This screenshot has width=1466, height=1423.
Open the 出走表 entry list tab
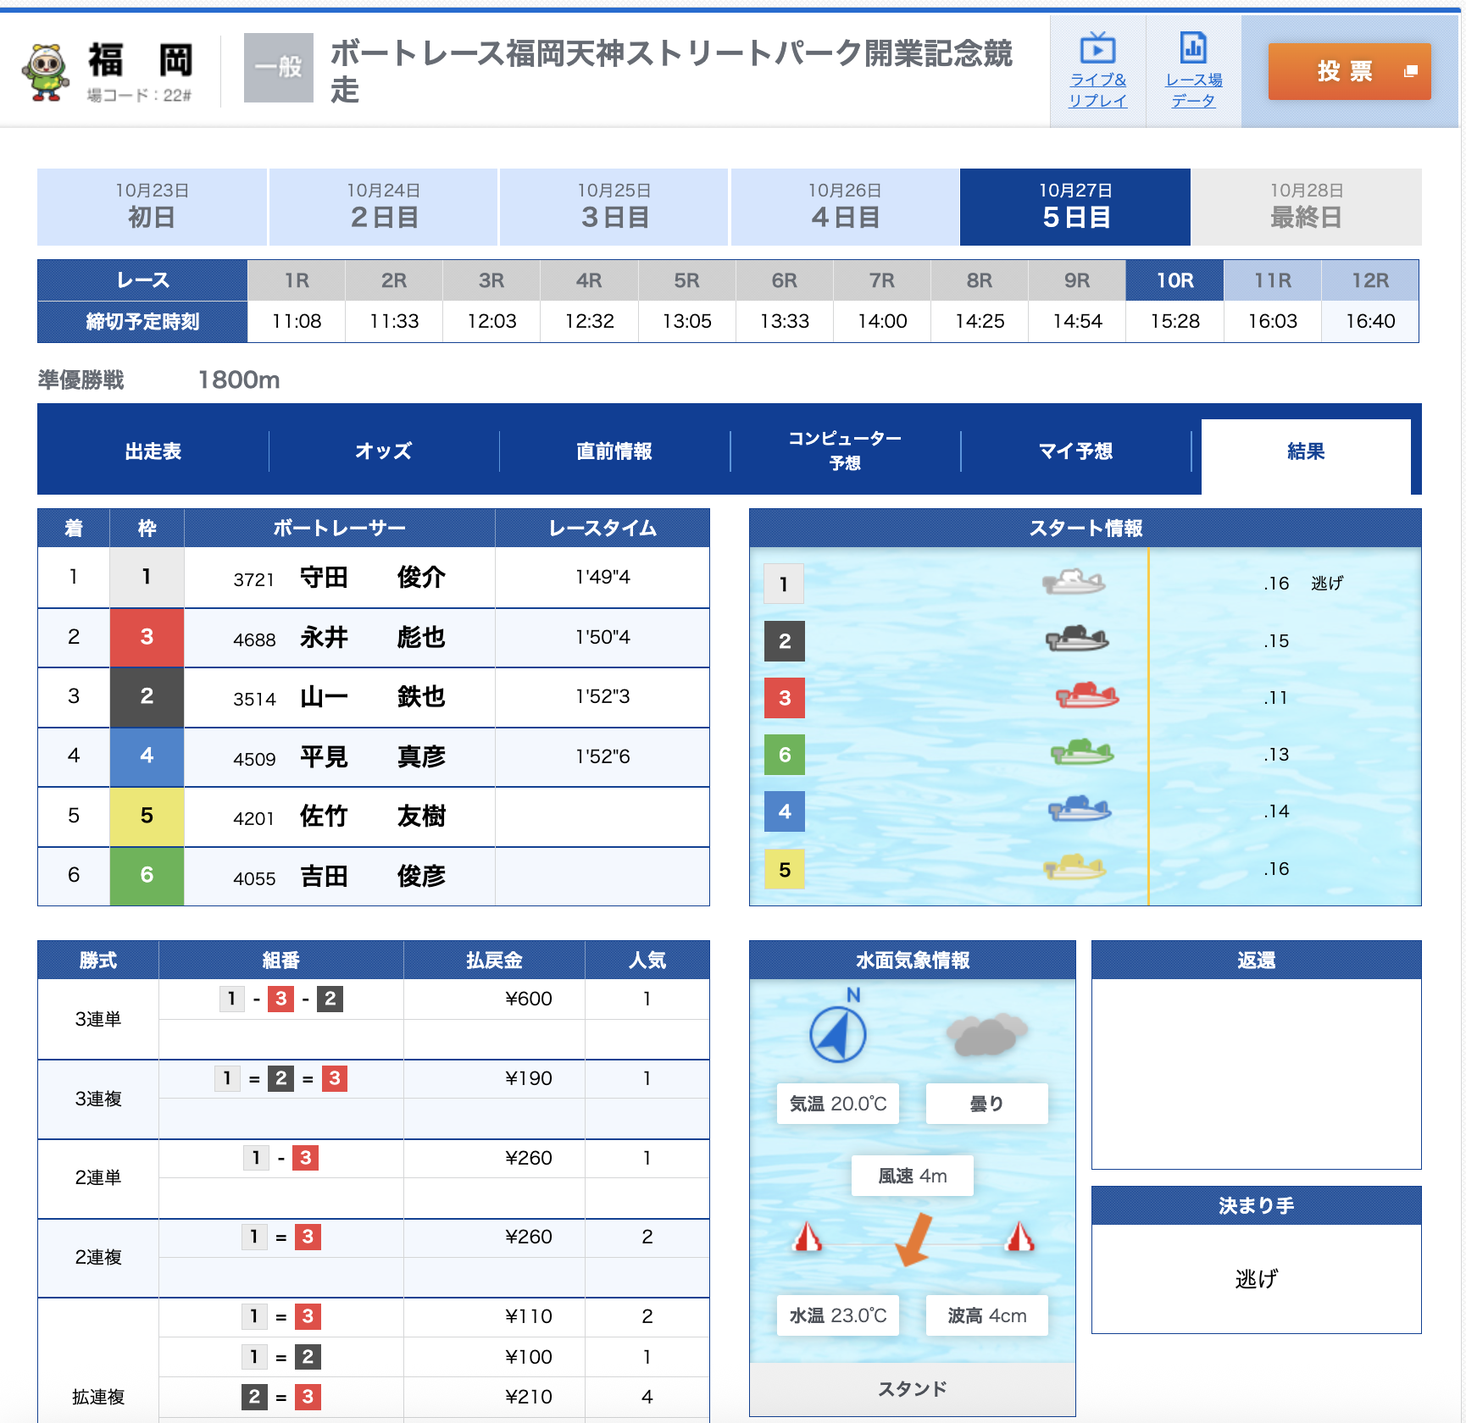pyautogui.click(x=153, y=451)
